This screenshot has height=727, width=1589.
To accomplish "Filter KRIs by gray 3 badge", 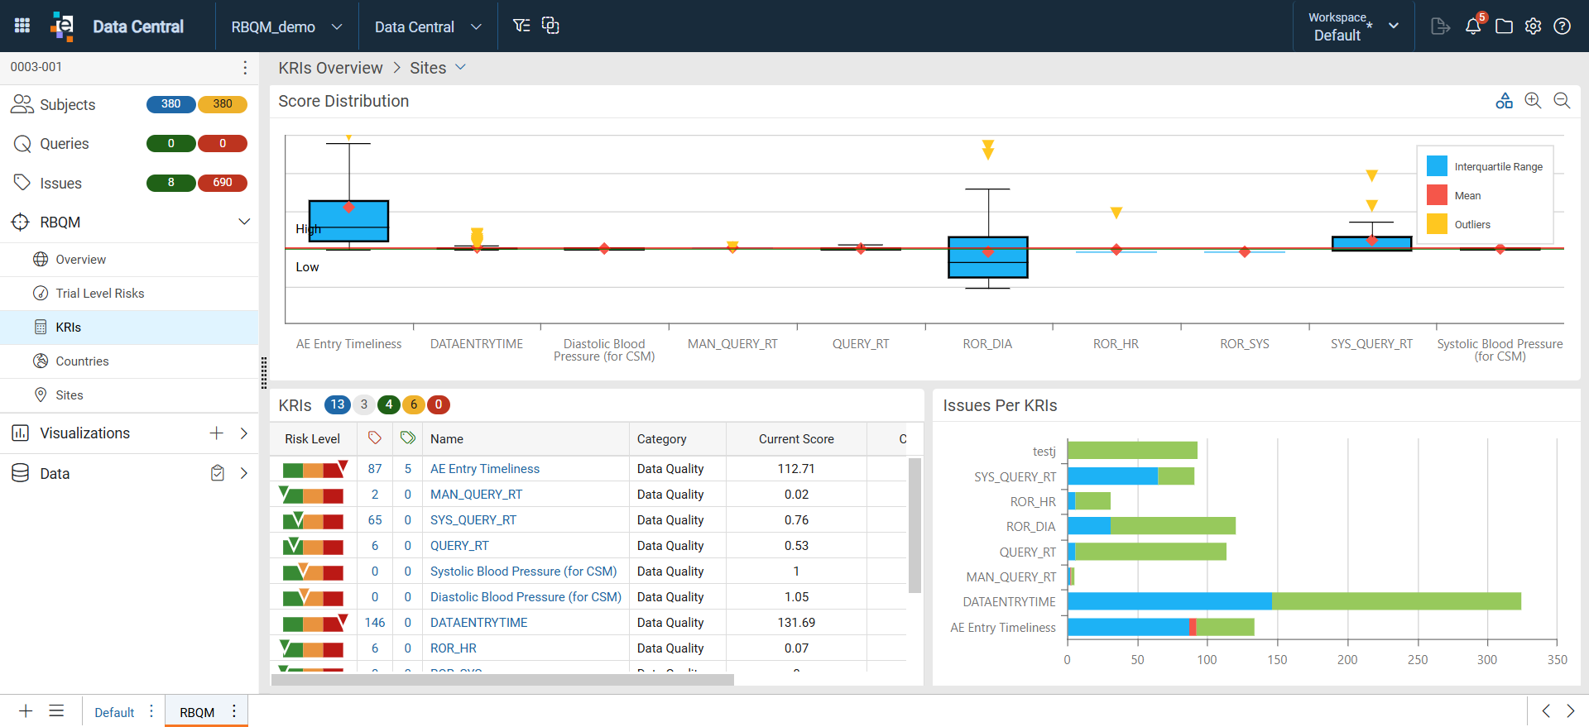I will coord(364,404).
